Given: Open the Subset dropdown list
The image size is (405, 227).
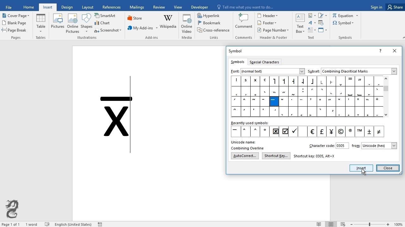Looking at the screenshot, I should point(394,71).
